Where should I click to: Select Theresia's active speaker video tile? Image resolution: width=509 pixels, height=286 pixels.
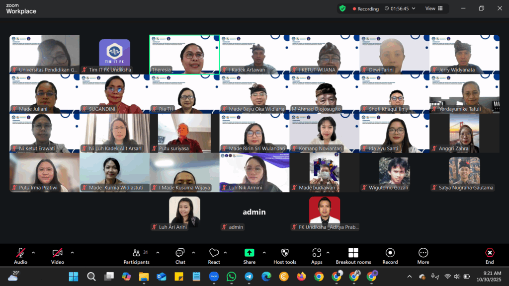[x=184, y=54]
